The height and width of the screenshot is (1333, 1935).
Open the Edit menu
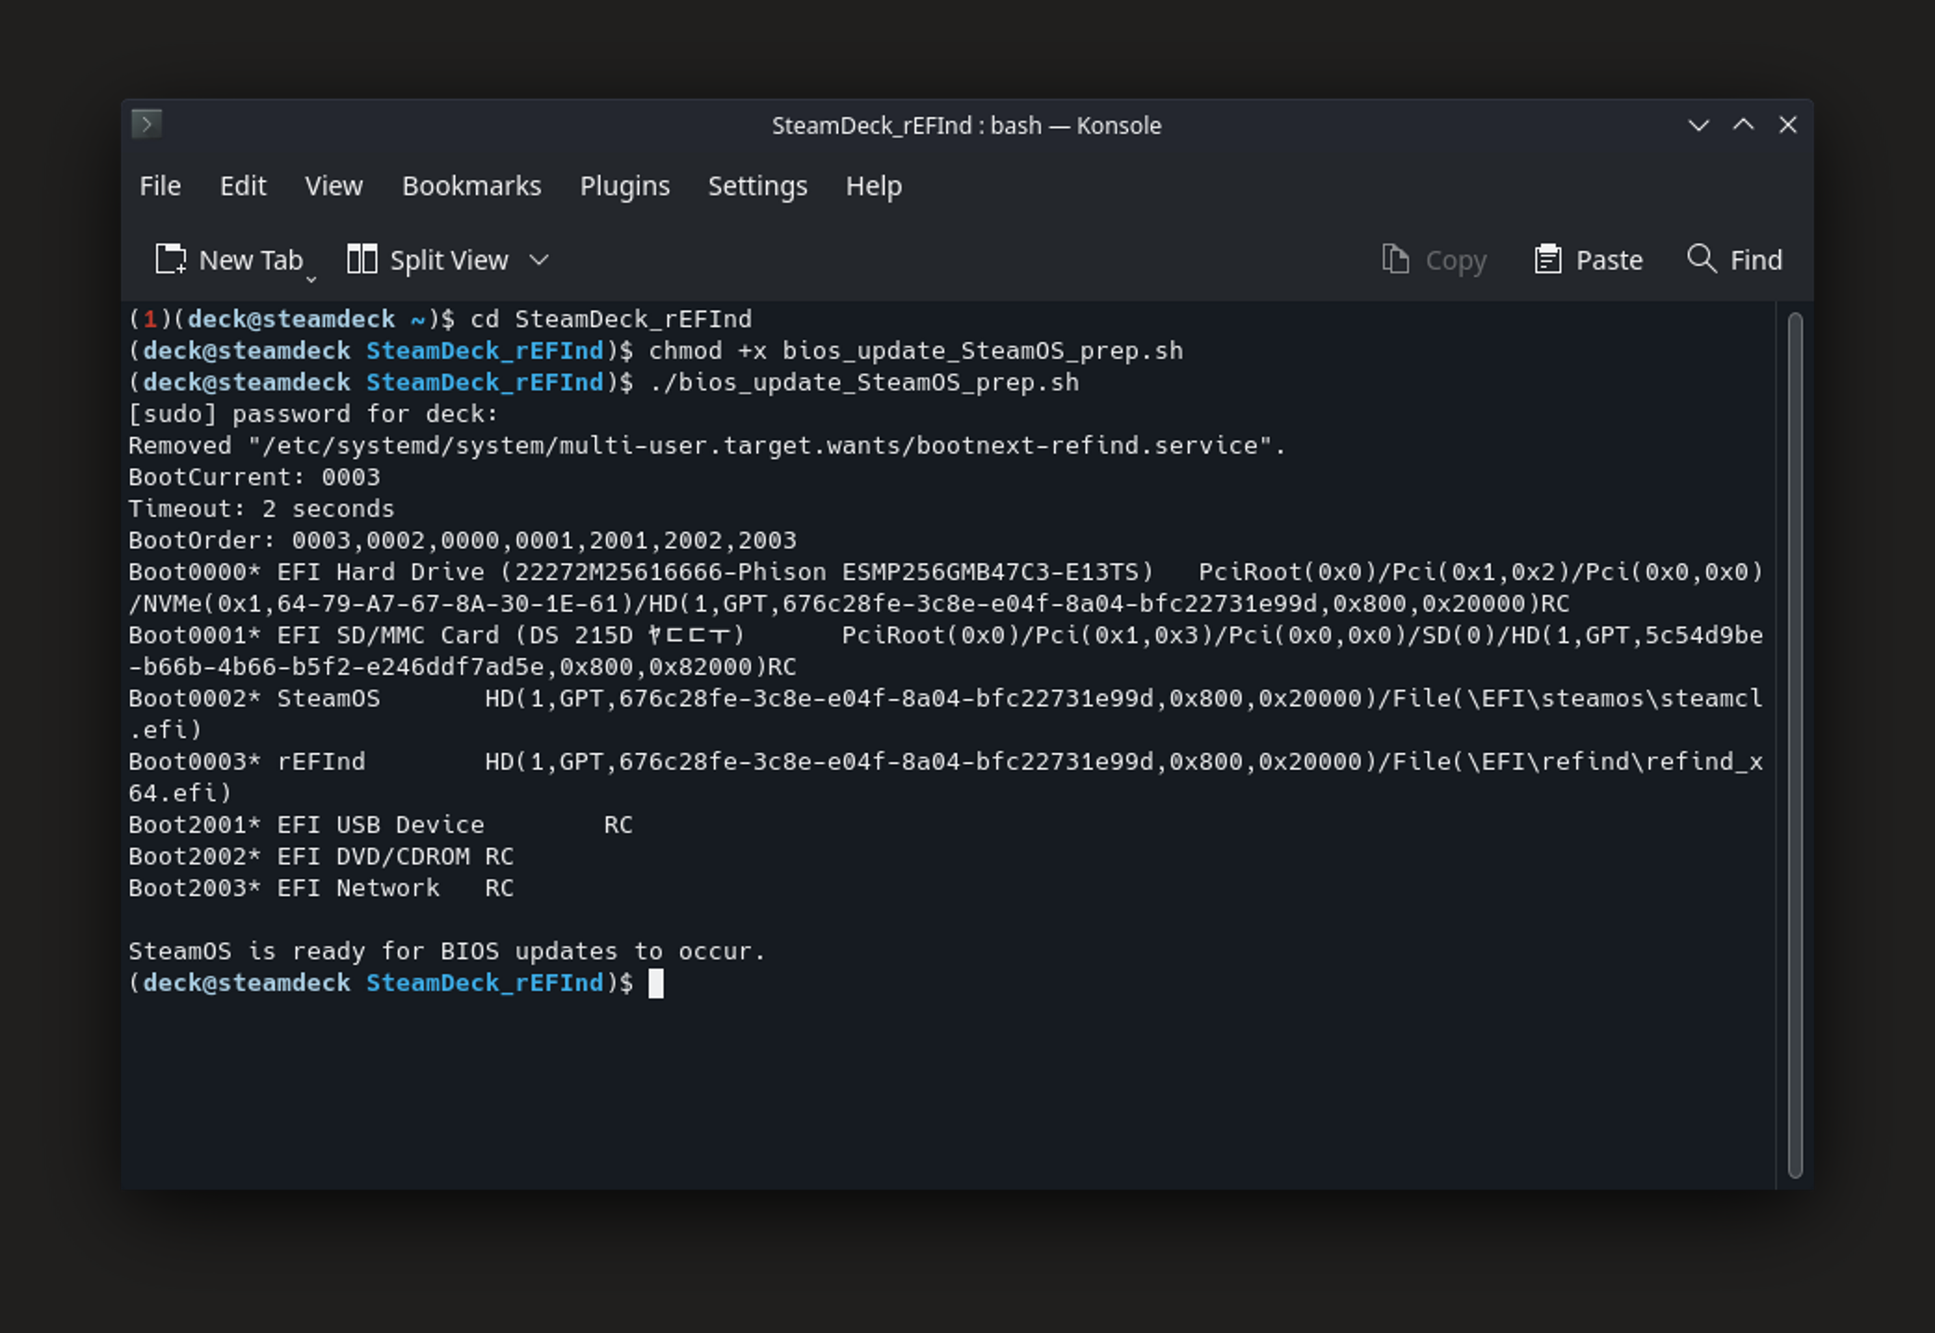pos(243,186)
